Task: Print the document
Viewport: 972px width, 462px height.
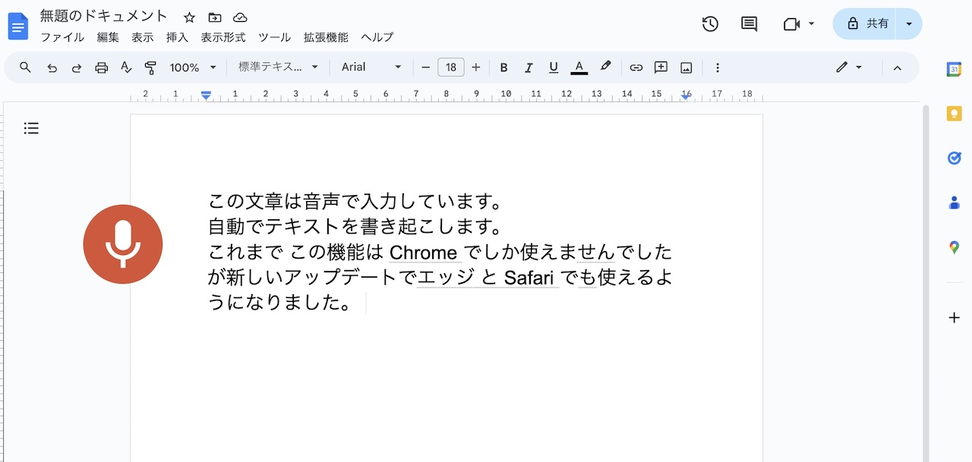Action: 102,68
